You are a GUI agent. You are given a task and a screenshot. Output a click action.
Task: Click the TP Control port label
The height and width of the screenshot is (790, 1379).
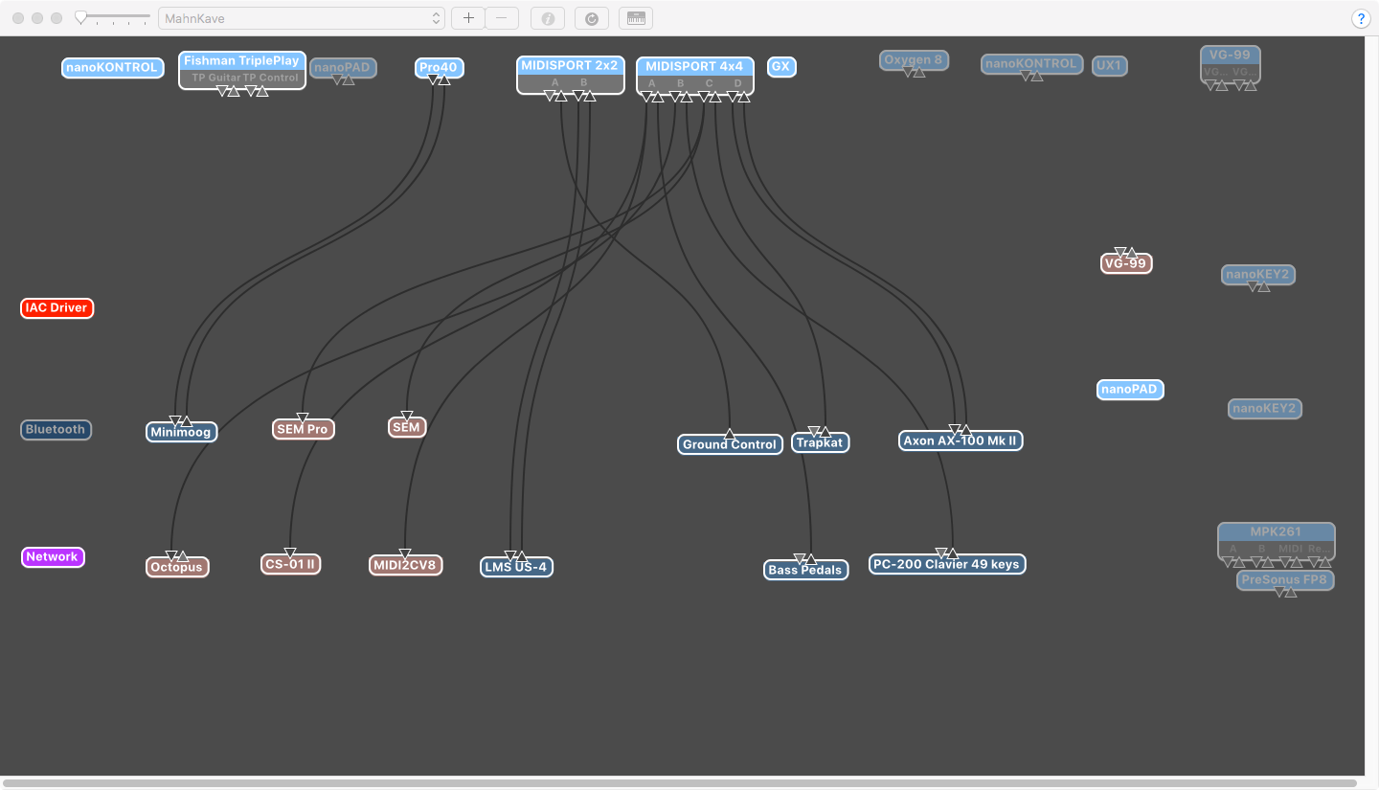[x=270, y=79]
